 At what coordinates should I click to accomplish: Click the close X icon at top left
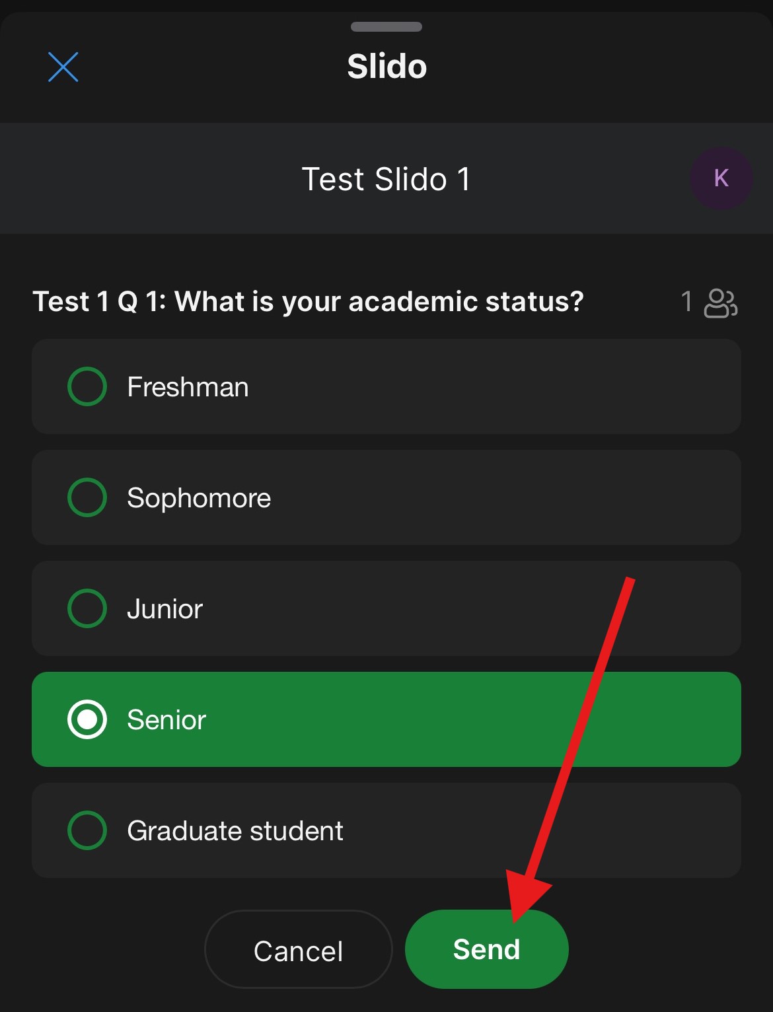click(x=63, y=67)
